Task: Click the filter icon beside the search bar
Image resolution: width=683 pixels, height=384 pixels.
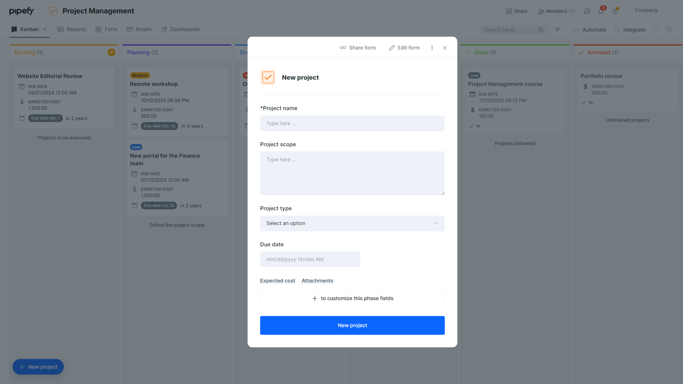Action: [557, 30]
